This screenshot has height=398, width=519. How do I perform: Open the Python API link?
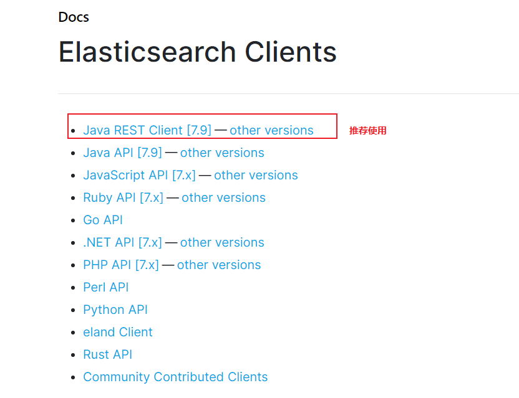click(115, 310)
